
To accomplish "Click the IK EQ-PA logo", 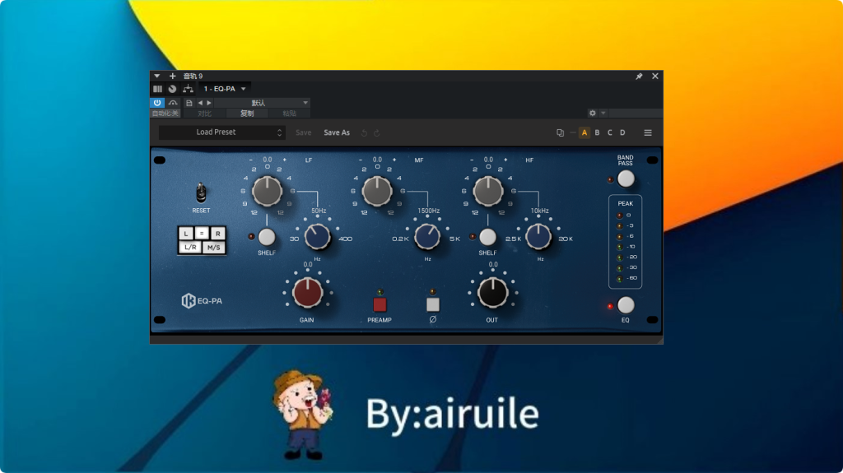I will [202, 301].
